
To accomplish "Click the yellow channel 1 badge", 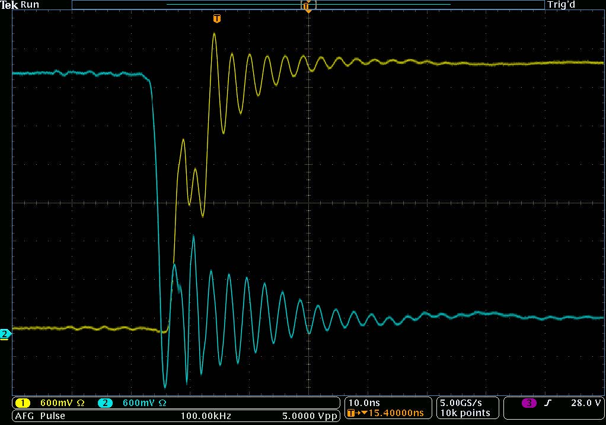I will pos(23,403).
